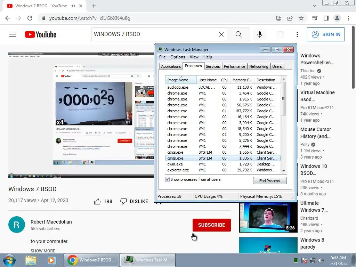Open Task Manager File menu
Image resolution: width=356 pixels, height=267 pixels.
click(162, 57)
